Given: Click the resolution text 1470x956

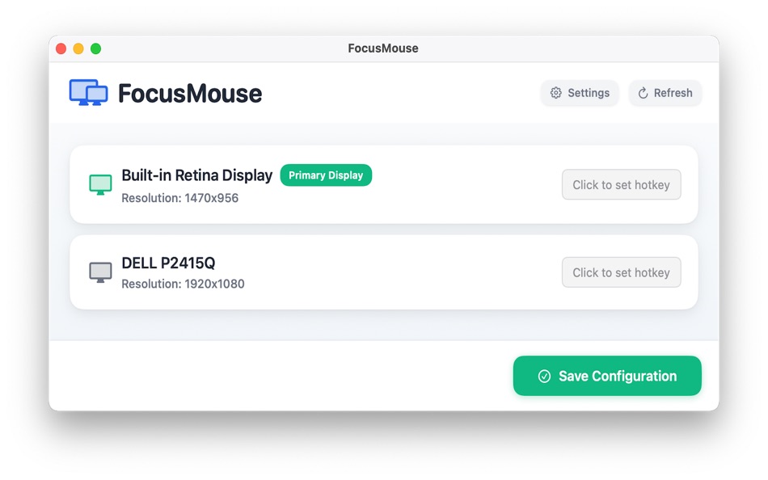Looking at the screenshot, I should 179,198.
